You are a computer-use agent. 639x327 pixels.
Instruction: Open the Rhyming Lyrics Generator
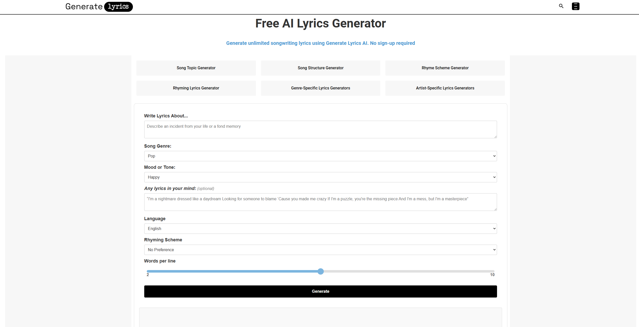(196, 88)
